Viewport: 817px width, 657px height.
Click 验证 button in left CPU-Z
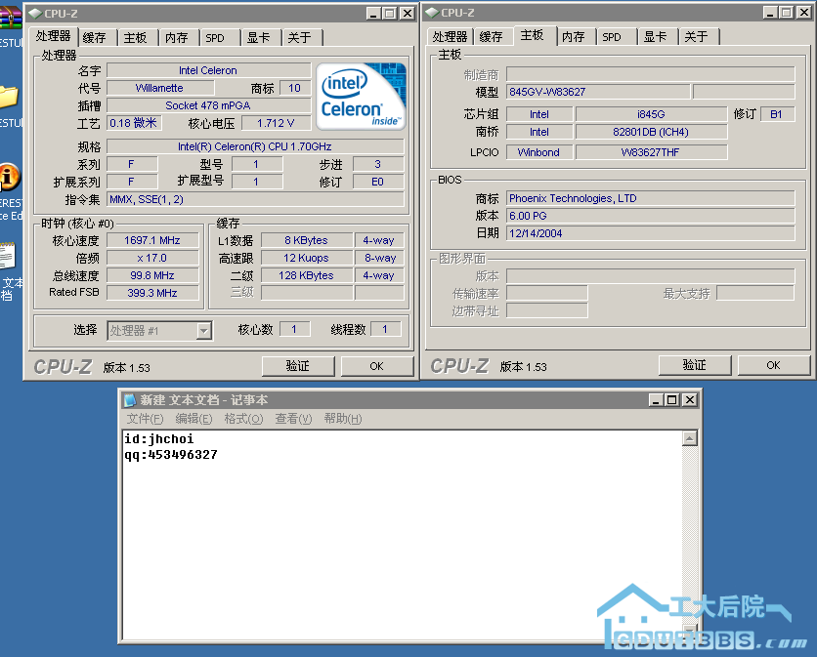(x=298, y=366)
